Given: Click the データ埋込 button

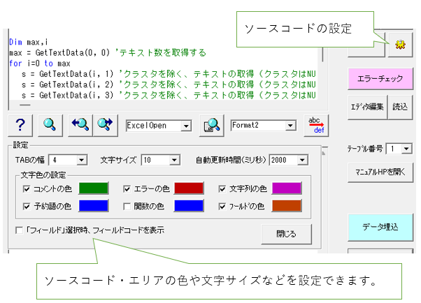Looking at the screenshot, I should (x=380, y=228).
